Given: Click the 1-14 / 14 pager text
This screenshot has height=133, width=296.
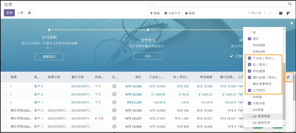Looking at the screenshot, I should point(254,13).
